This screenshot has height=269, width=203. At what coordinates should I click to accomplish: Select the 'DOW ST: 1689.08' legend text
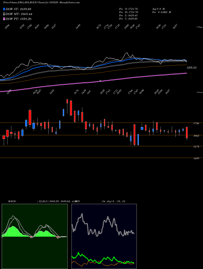18,9
